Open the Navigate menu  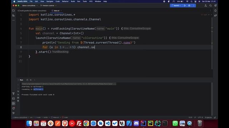coord(50,1)
